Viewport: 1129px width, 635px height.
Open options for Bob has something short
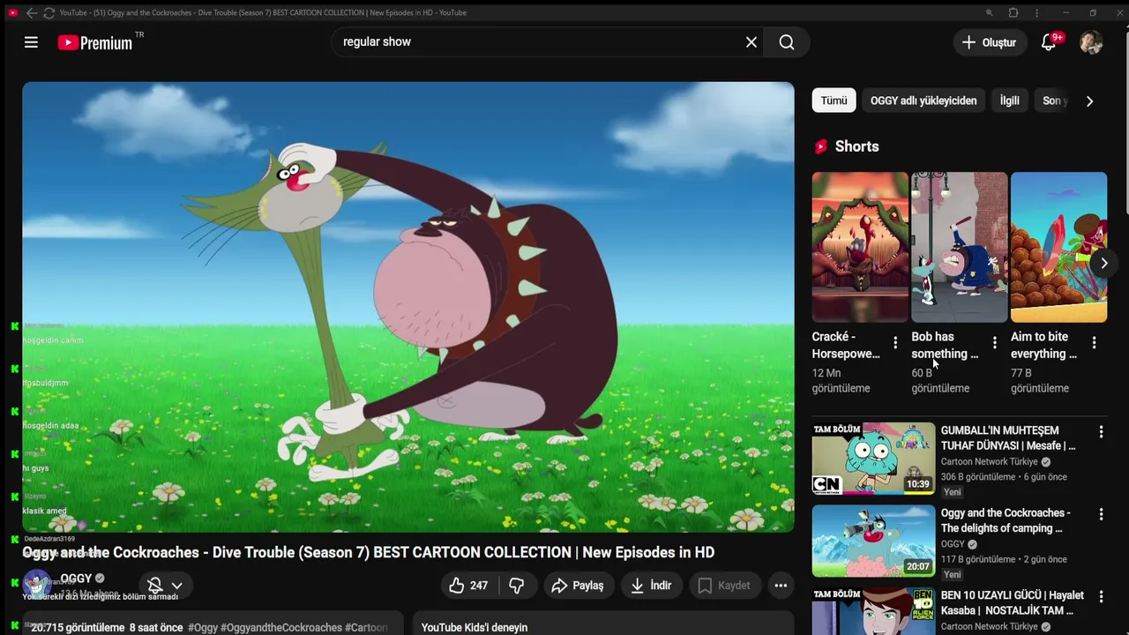995,342
